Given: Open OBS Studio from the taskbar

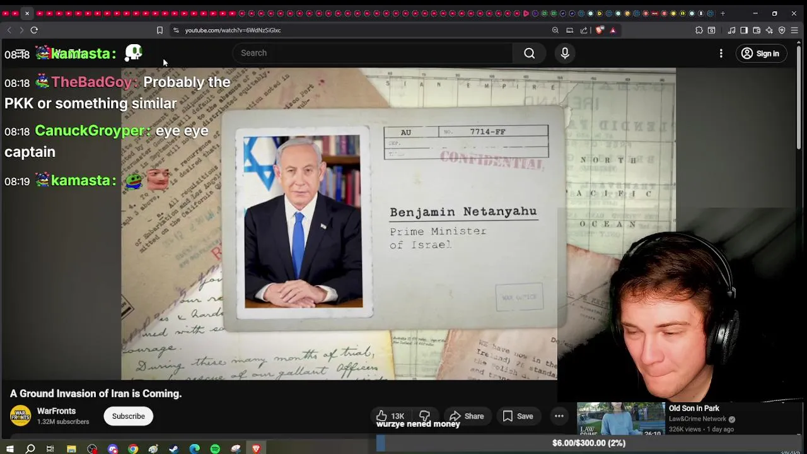Looking at the screenshot, I should 92,449.
